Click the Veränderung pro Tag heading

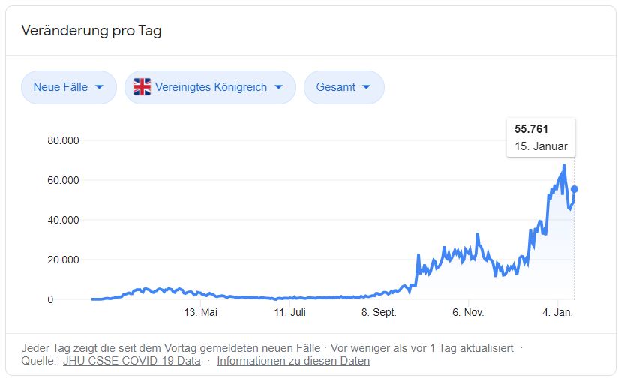tap(91, 31)
